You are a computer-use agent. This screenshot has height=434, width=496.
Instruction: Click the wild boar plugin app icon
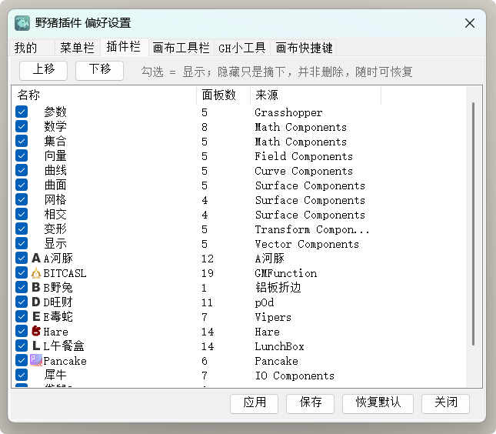pyautogui.click(x=22, y=23)
